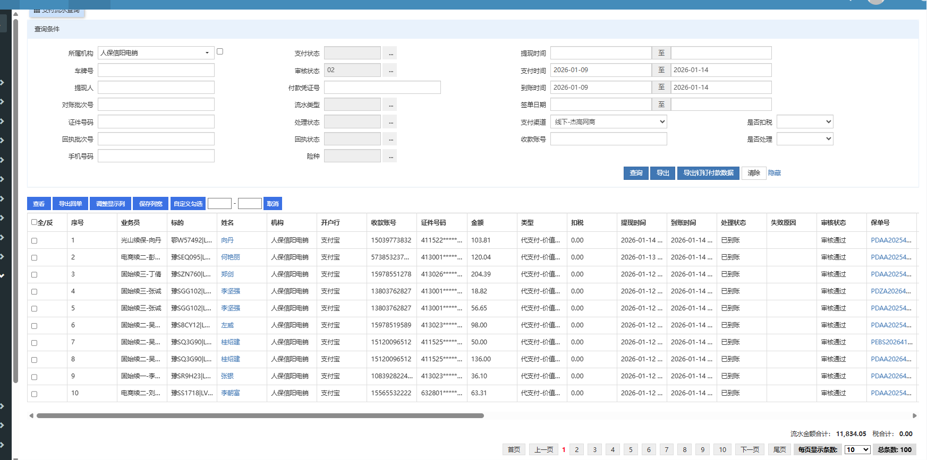Check the checkbox beside 所属机构 field

tap(220, 51)
